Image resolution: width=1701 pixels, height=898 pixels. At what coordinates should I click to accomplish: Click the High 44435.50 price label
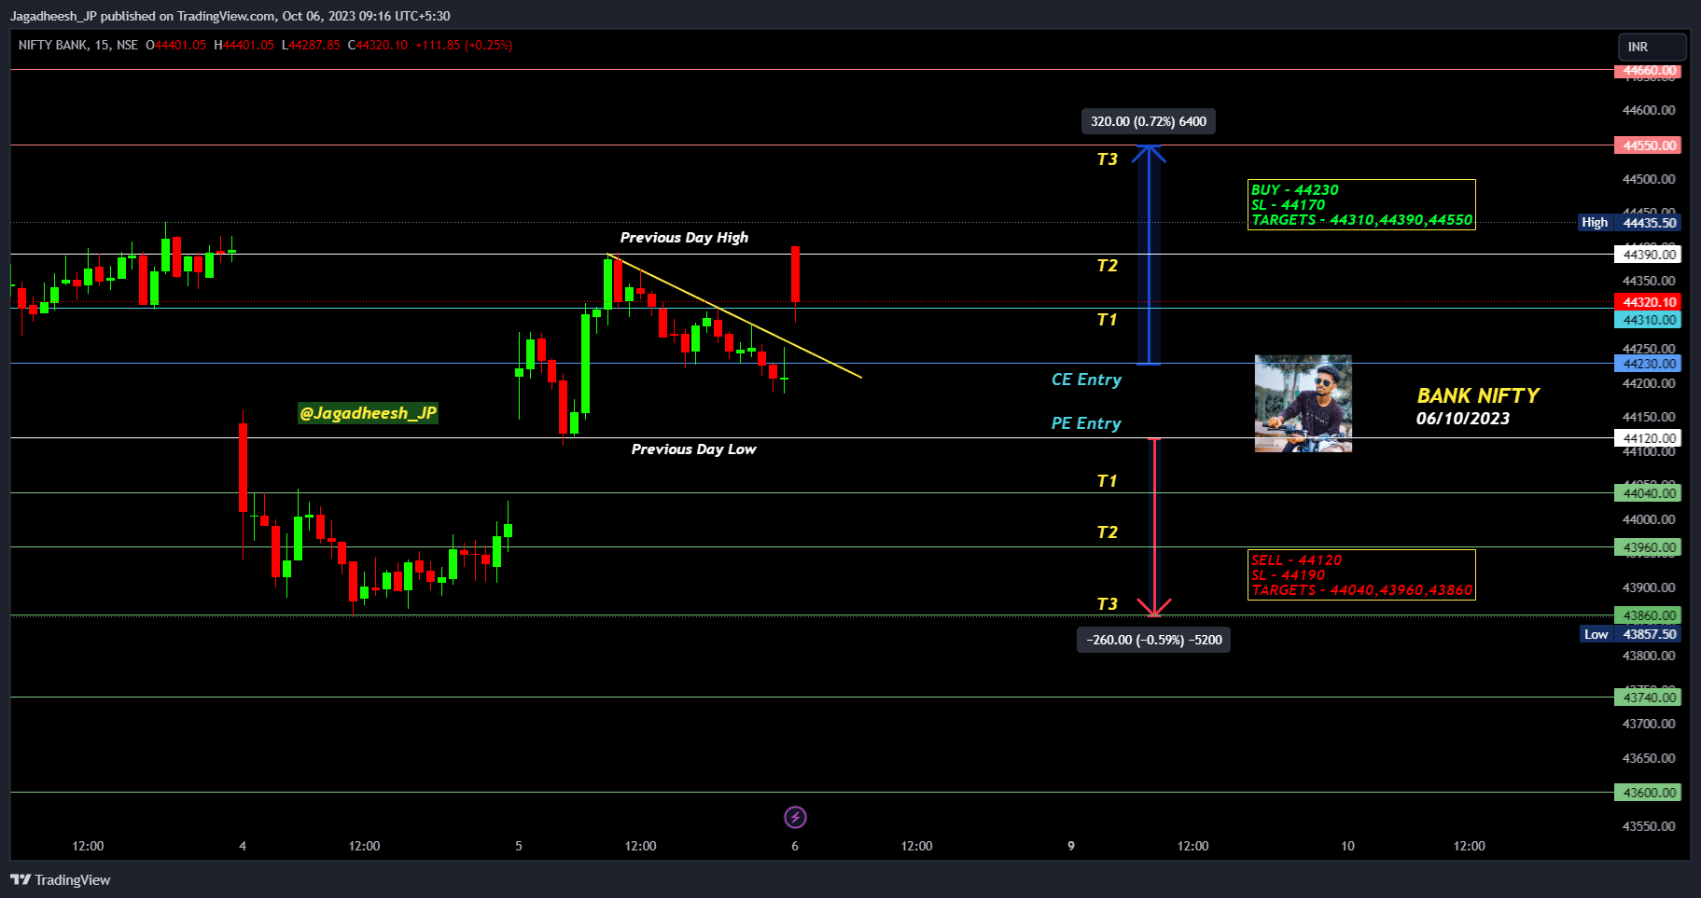point(1629,223)
